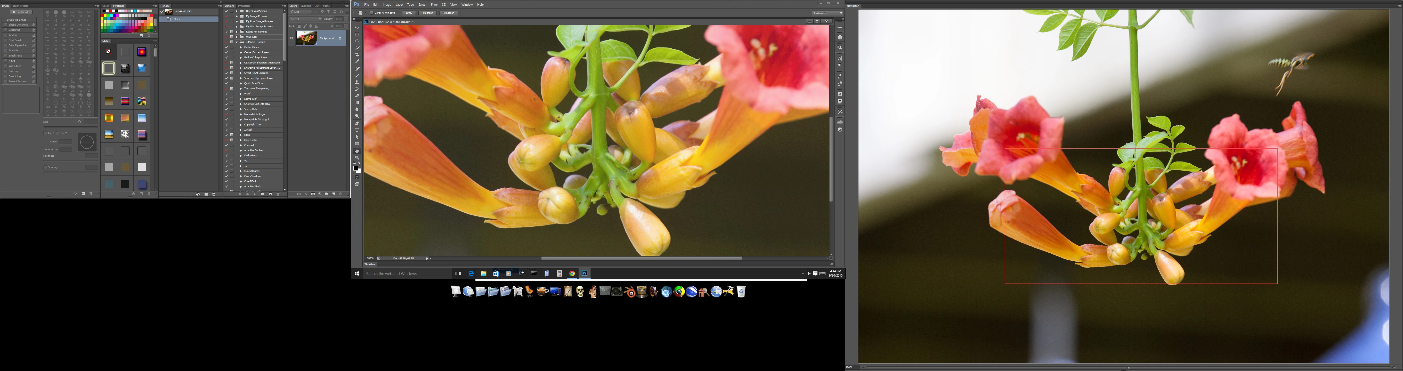Click the Brush Presets button
The width and height of the screenshot is (1403, 371).
click(x=21, y=12)
